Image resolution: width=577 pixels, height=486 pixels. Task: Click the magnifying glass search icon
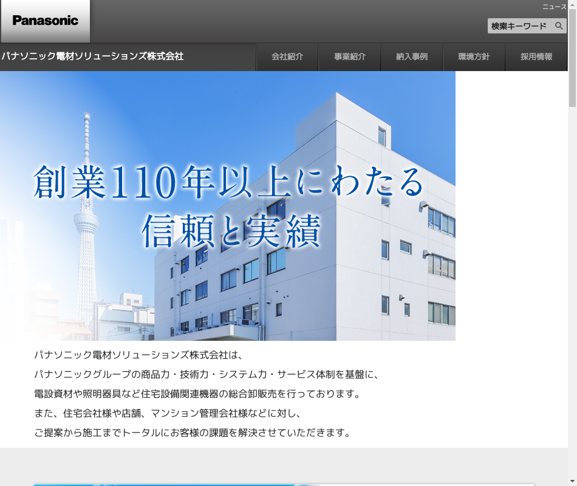pyautogui.click(x=559, y=26)
